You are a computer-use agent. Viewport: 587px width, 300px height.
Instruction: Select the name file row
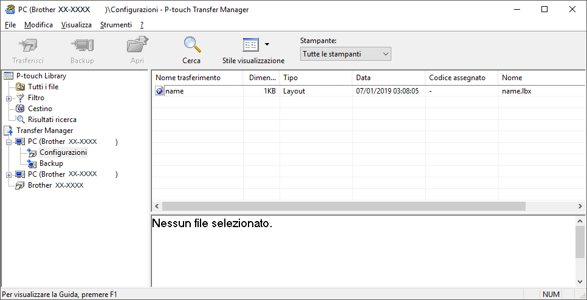point(368,91)
